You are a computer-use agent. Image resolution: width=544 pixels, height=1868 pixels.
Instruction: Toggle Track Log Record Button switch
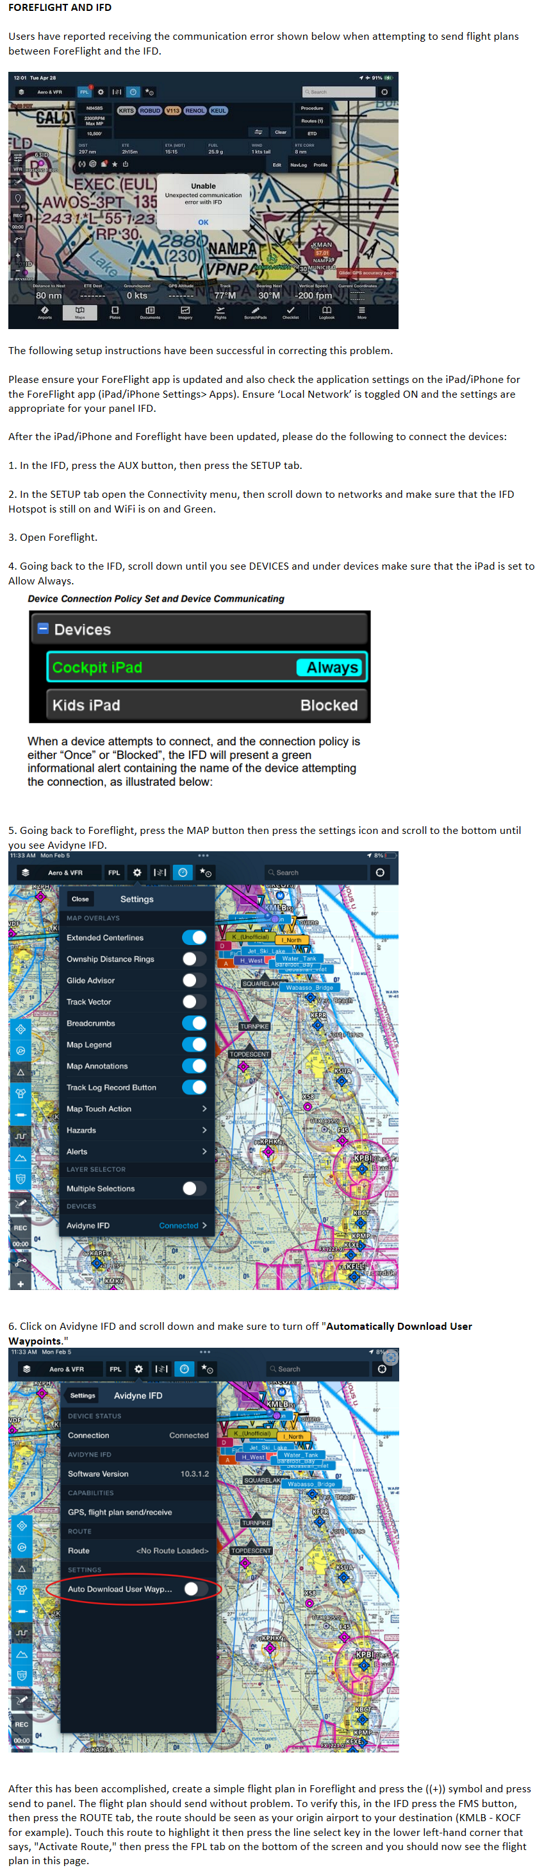coord(194,1087)
